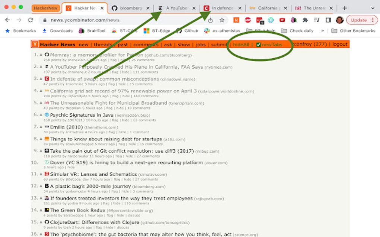
Task: Click the browser reload icon
Action: pyautogui.click(x=31, y=20)
